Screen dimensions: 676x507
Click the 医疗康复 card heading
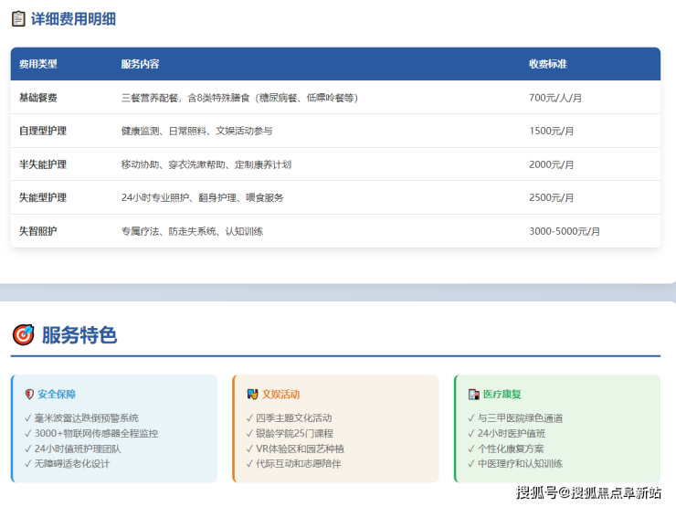pos(502,395)
